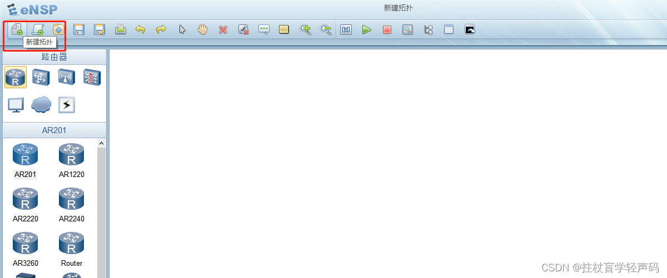Add a text note with the bubble icon
667x278 pixels.
[x=264, y=29]
